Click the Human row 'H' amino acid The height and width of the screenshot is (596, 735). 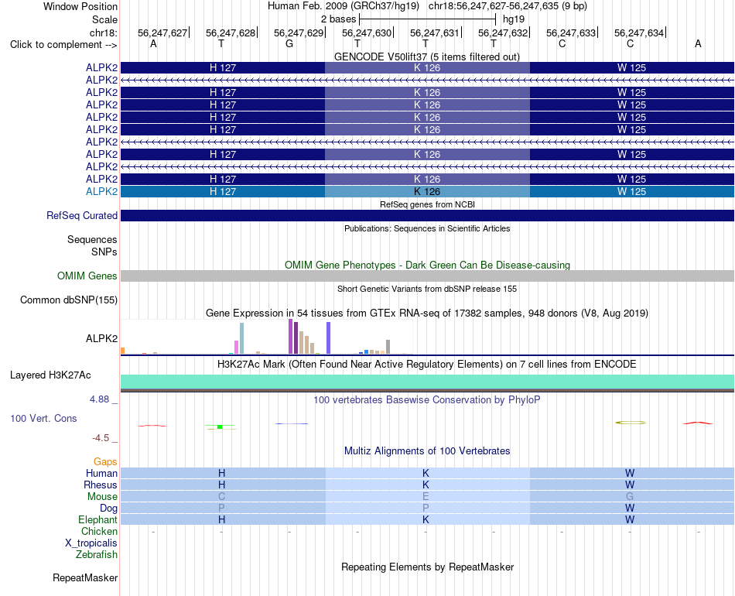pos(222,473)
